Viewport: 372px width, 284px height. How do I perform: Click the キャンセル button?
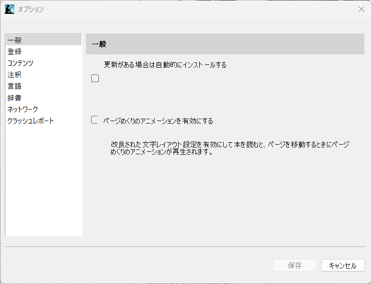tap(343, 265)
